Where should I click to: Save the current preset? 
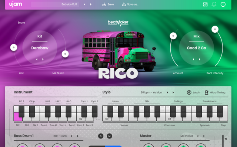108,4
